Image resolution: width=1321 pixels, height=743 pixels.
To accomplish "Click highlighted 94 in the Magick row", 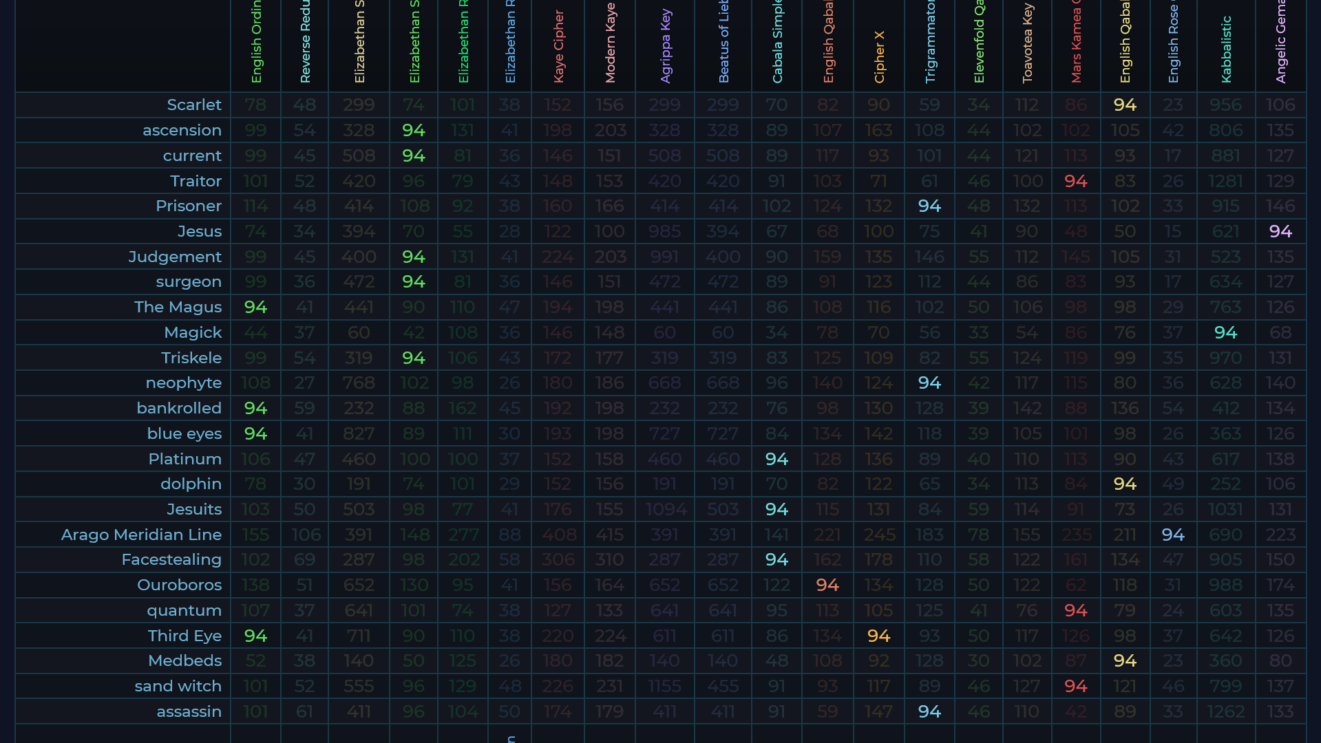I will coord(1225,332).
